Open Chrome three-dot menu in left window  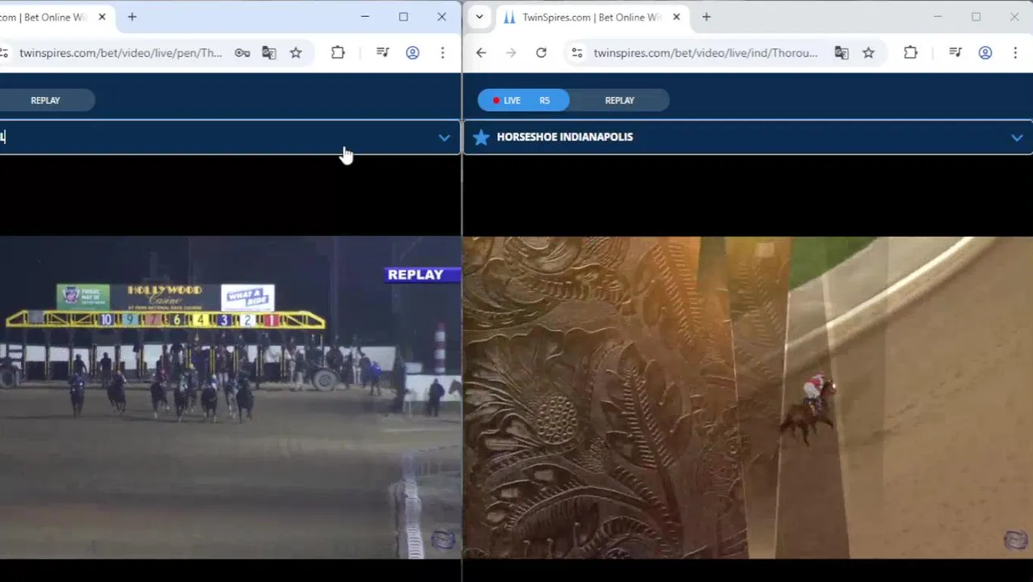(442, 53)
